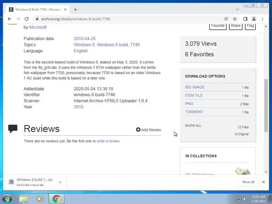Open the Windows 8 topic link
272x204 pixels.
[84, 45]
